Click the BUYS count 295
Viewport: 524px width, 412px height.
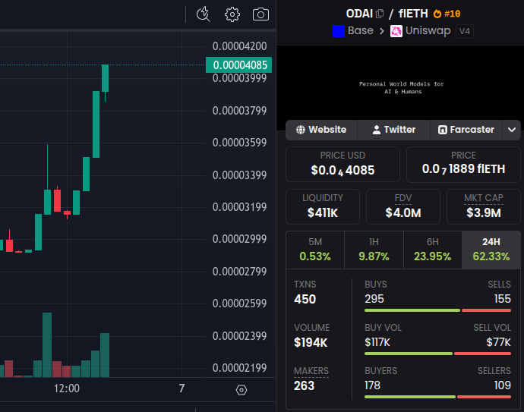[374, 299]
